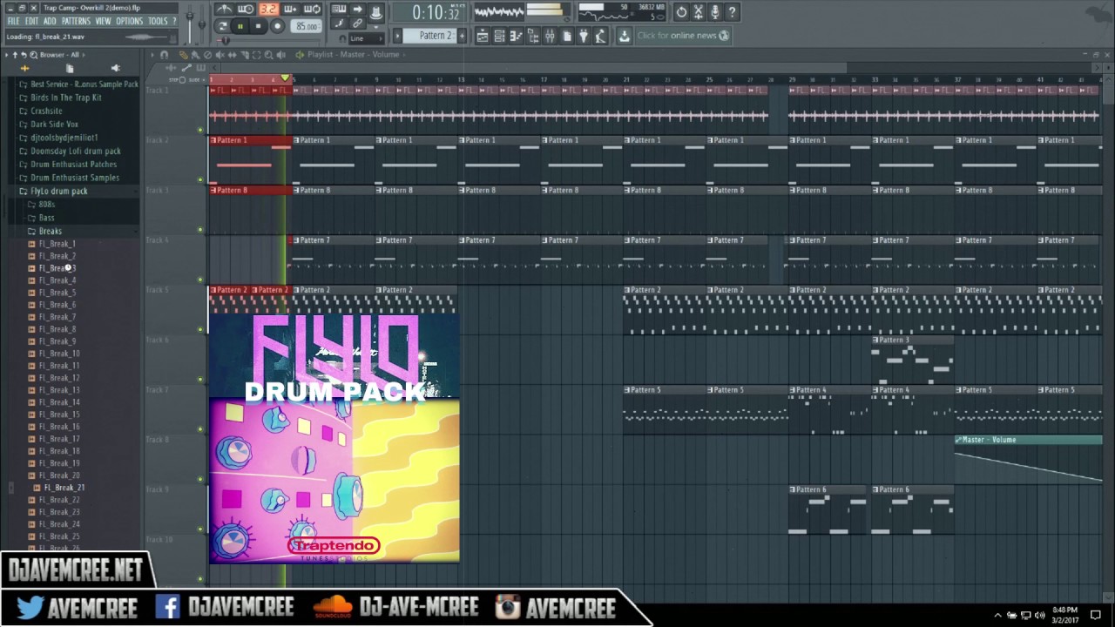The height and width of the screenshot is (627, 1115).
Task: Toggle mute light on Track 2
Action: [x=200, y=180]
